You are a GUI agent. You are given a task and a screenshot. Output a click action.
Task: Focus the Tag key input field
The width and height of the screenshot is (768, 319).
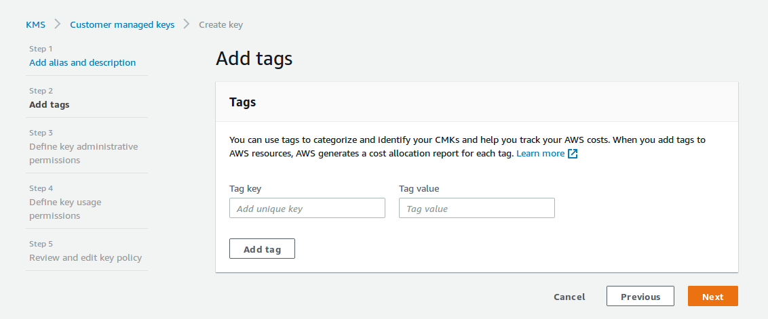pos(307,209)
